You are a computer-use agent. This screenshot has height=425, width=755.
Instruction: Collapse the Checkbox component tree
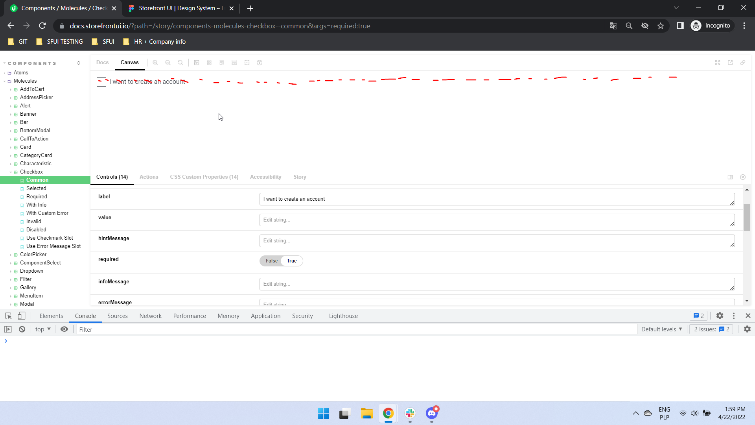point(11,172)
